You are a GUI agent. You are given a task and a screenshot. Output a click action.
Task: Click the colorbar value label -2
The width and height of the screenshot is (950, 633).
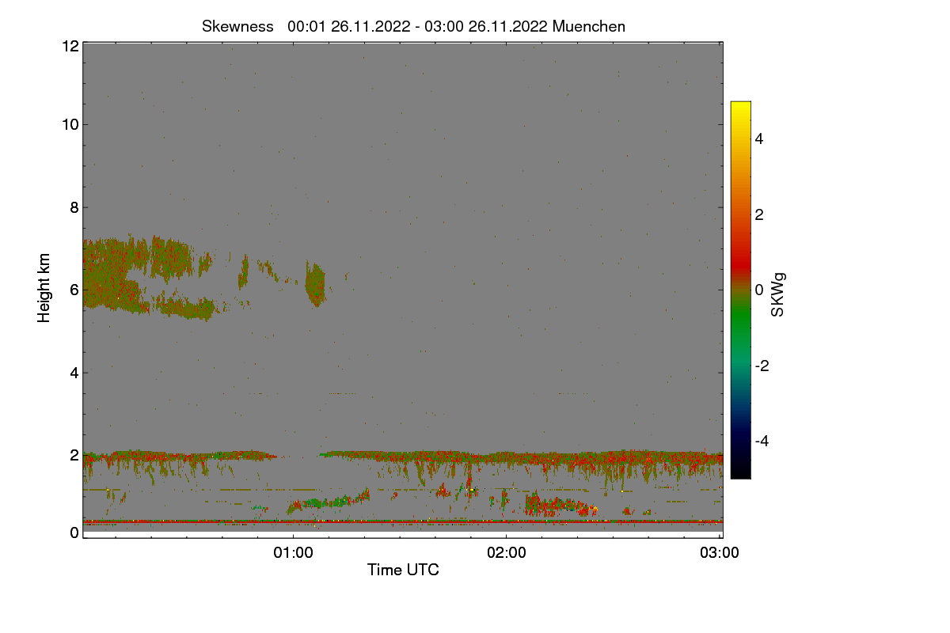pyautogui.click(x=762, y=366)
